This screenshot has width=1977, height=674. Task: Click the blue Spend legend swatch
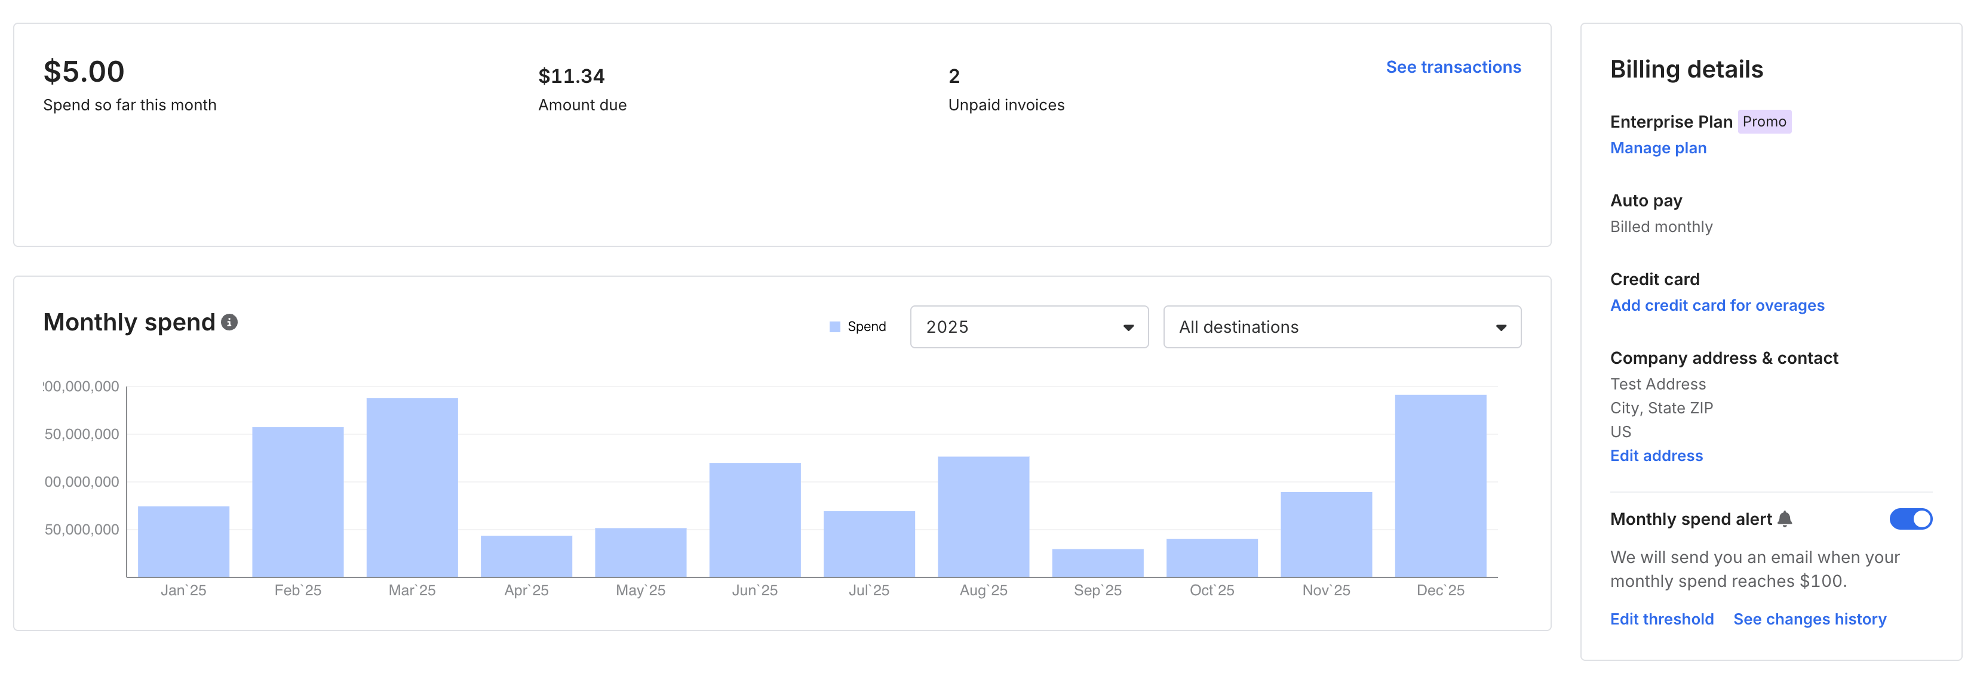835,327
